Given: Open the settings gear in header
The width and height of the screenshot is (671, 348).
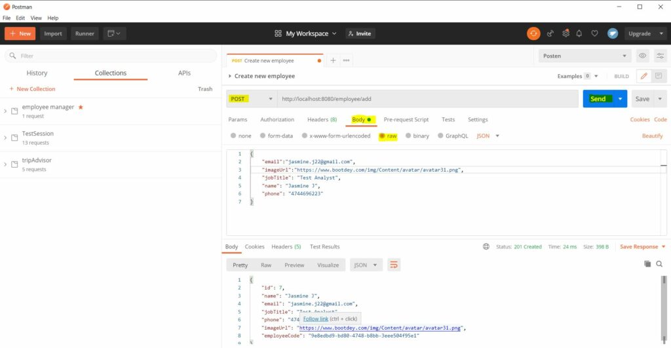Looking at the screenshot, I should tap(566, 33).
